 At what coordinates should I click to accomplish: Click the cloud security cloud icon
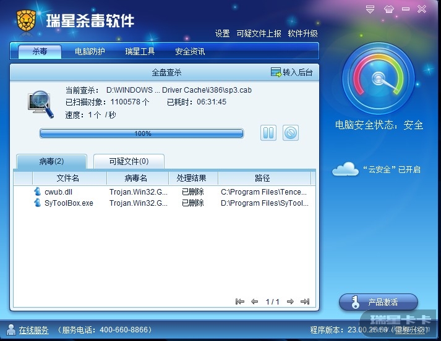[x=345, y=169]
